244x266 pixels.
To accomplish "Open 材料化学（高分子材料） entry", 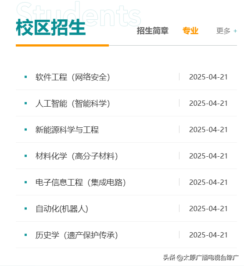I will 77,156.
